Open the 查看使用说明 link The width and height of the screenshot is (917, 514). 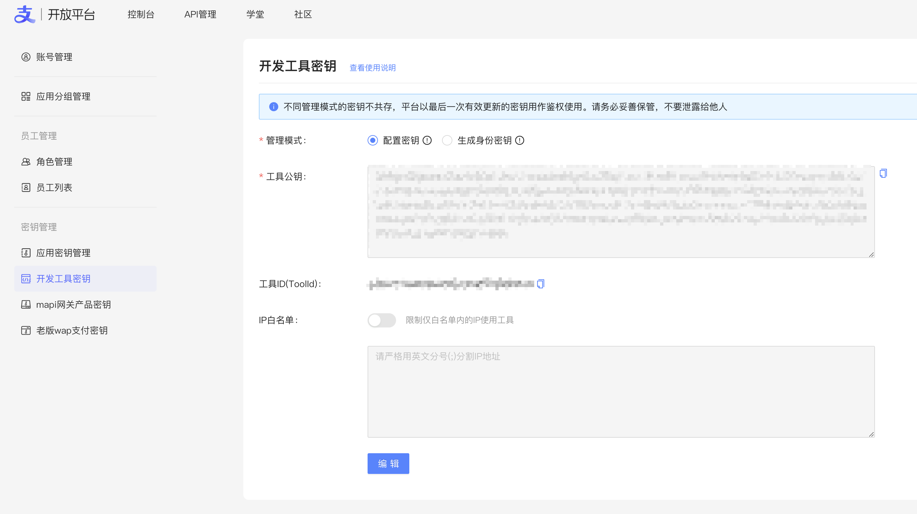coord(372,68)
